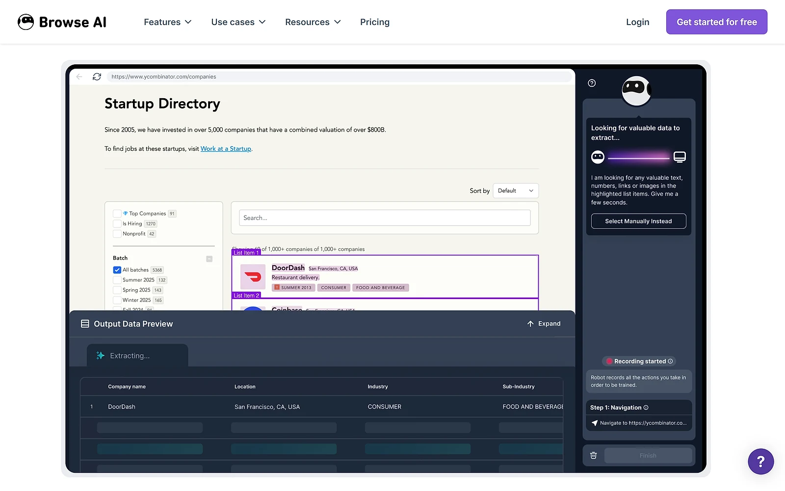Screen dimensions: 785x491
Task: Open the Resources menu
Action: point(313,22)
